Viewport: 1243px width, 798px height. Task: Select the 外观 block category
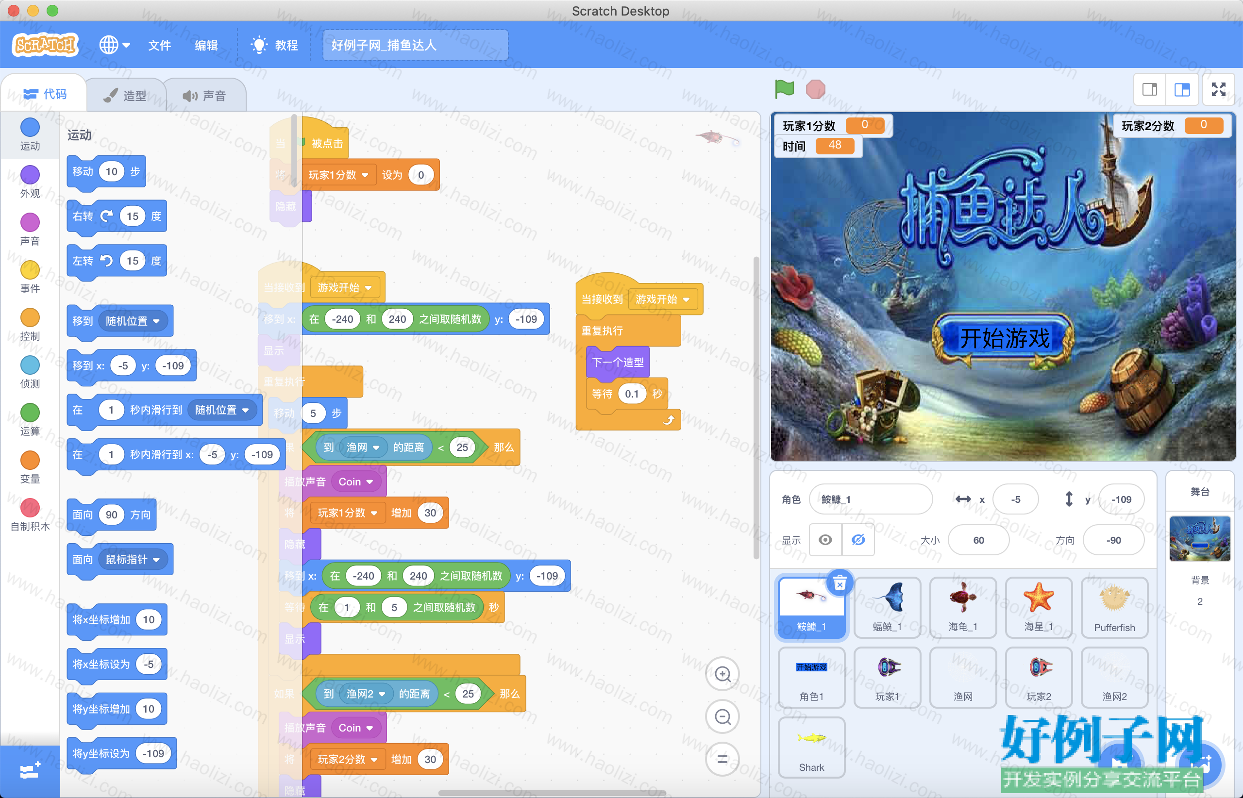(x=30, y=183)
